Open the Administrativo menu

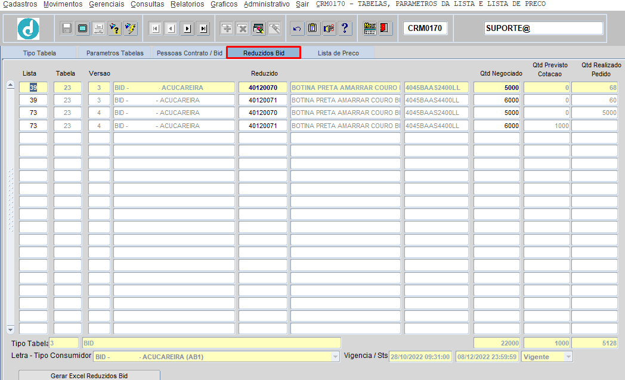267,4
